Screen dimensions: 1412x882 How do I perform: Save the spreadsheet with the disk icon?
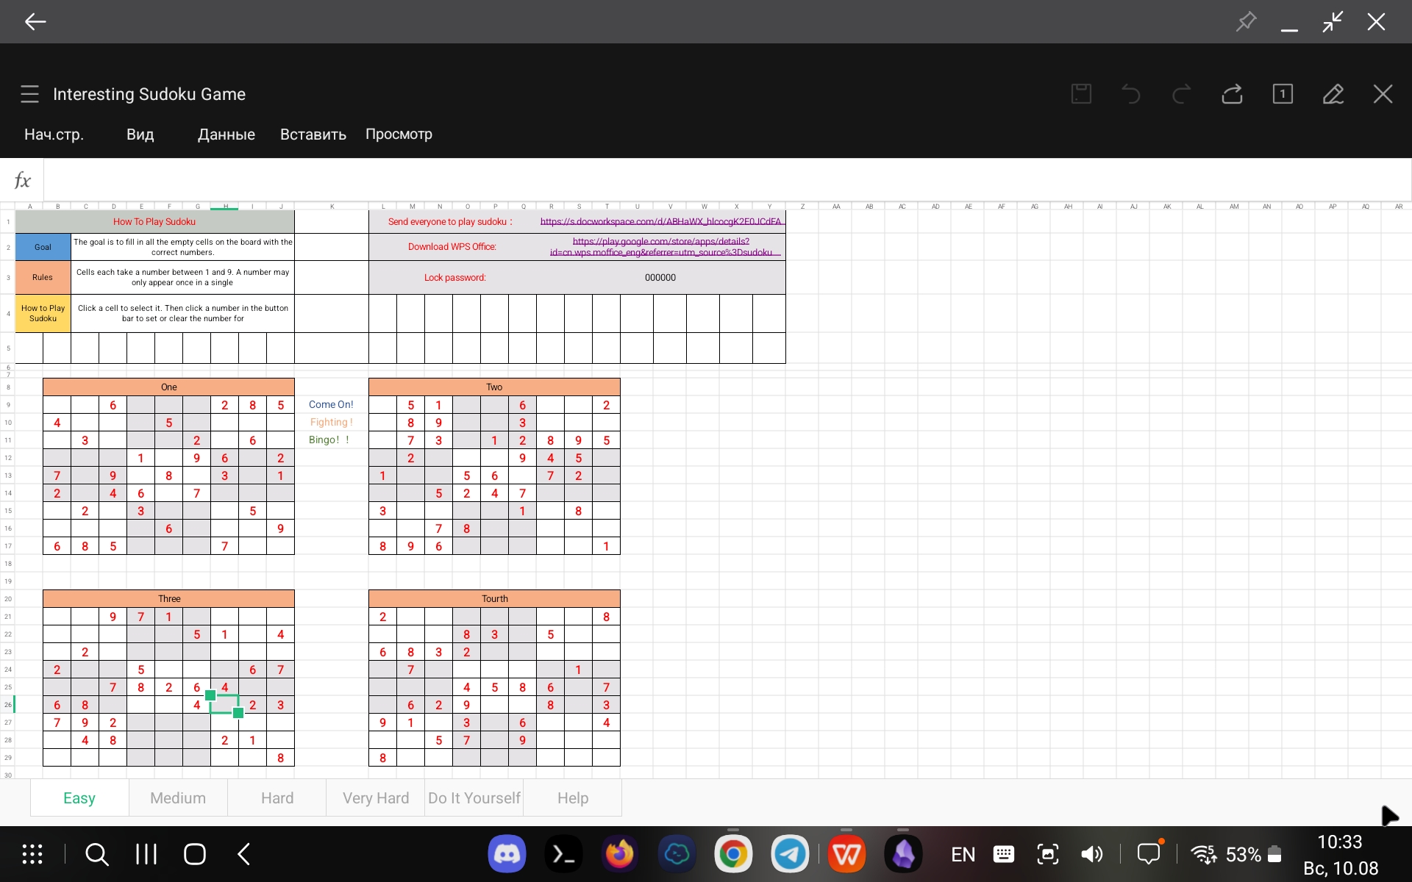click(1080, 93)
